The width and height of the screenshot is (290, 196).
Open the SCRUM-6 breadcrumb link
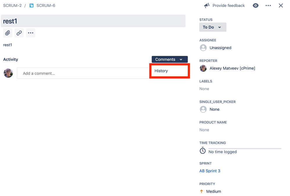(x=46, y=5)
